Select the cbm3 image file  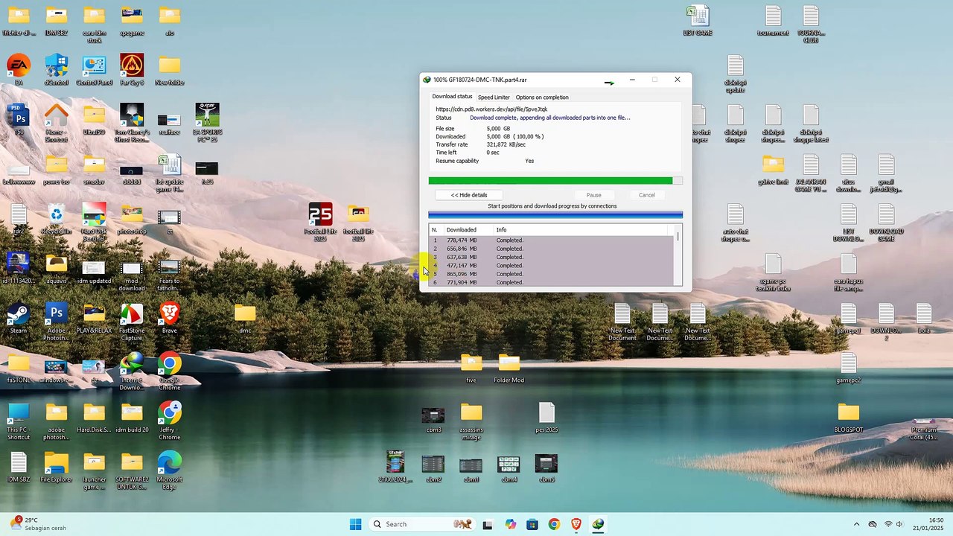point(433,419)
